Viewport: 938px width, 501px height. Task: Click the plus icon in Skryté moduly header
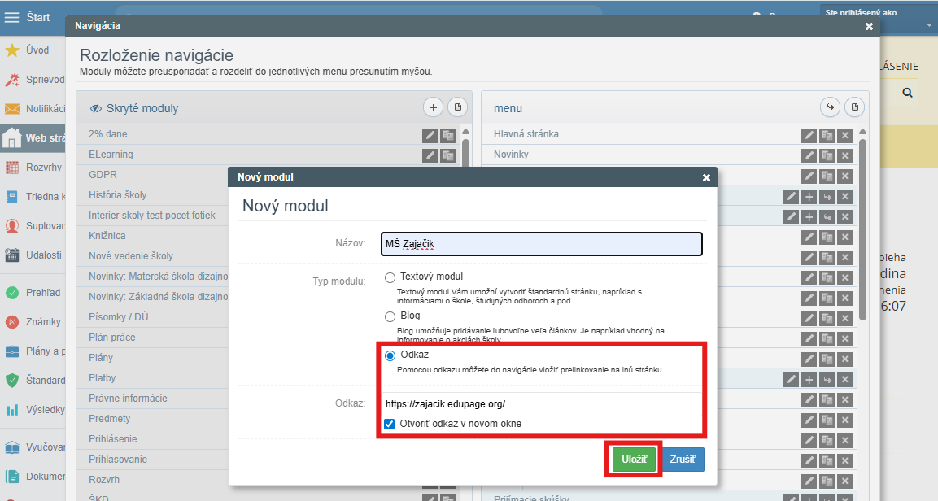tap(434, 107)
